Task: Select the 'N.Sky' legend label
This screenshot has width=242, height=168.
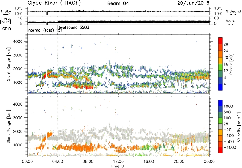Action: [6, 11]
